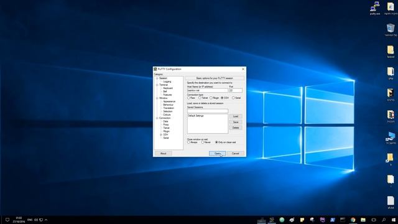This screenshot has height=224, width=398.
Task: Select Logging category
Action: [x=167, y=82]
